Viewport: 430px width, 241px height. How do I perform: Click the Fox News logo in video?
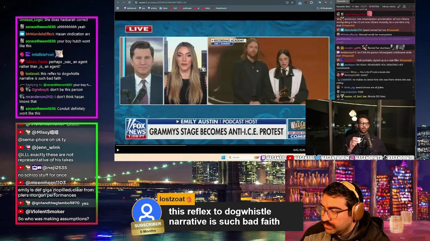click(x=136, y=129)
